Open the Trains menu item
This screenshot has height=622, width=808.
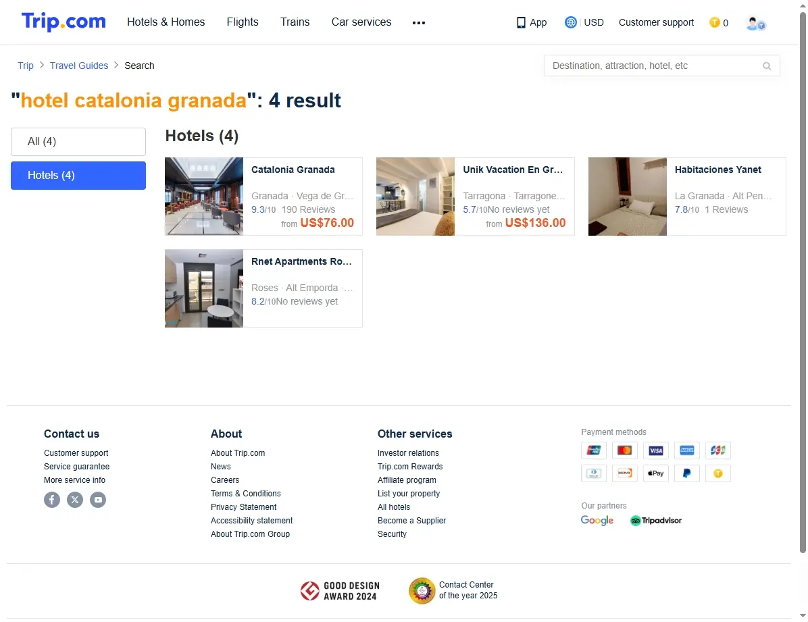295,22
